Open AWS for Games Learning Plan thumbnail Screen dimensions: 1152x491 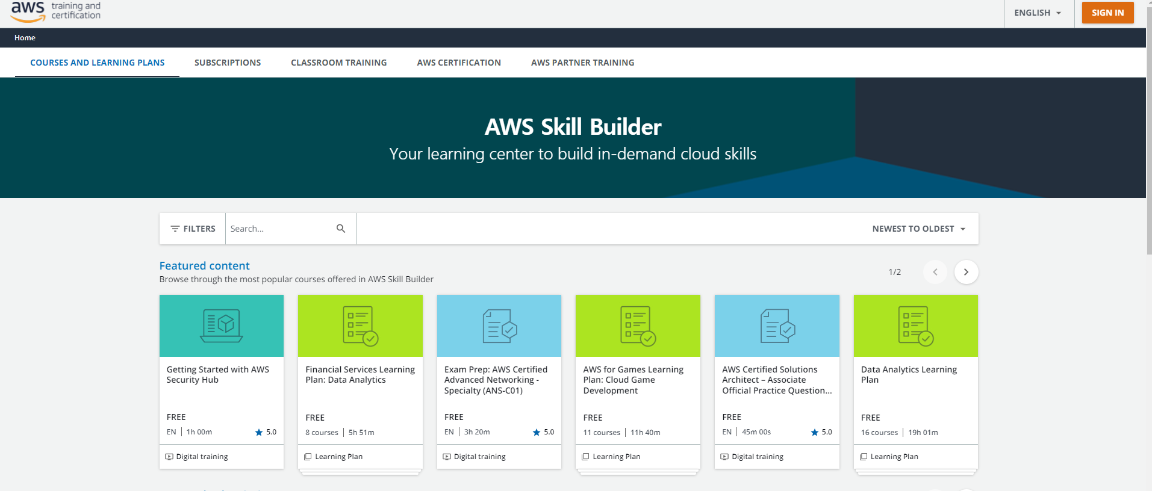click(638, 326)
